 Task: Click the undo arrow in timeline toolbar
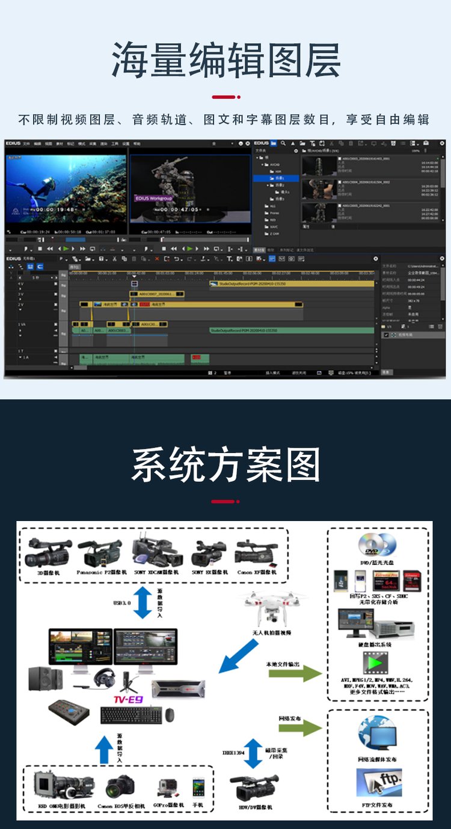[x=176, y=259]
